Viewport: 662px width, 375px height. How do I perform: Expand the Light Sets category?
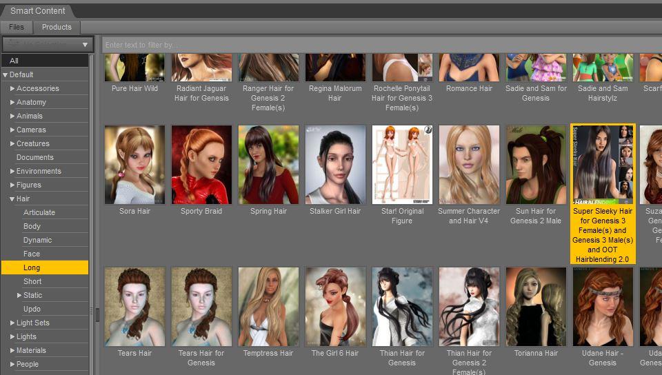(12, 323)
